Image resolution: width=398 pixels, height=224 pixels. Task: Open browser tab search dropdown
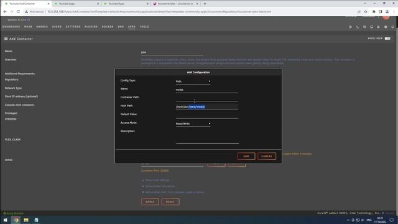coord(365,4)
